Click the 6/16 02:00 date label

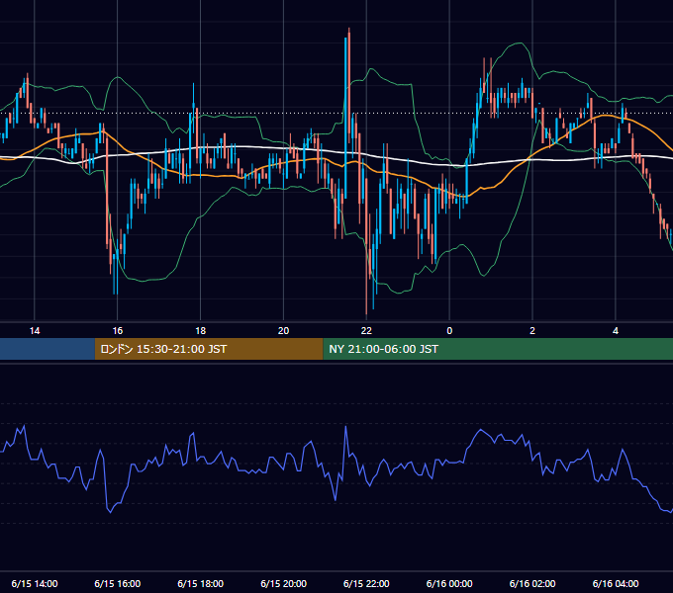(x=532, y=583)
